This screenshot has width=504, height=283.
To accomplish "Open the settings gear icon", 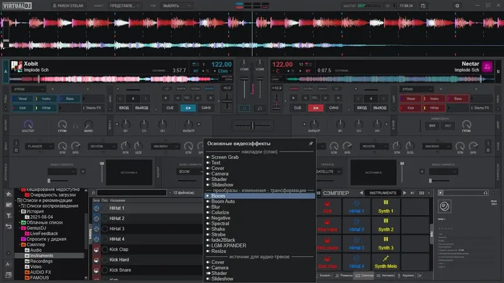I will pos(457,6).
